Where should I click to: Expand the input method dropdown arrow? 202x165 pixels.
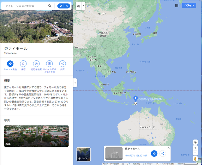pos(83,6)
